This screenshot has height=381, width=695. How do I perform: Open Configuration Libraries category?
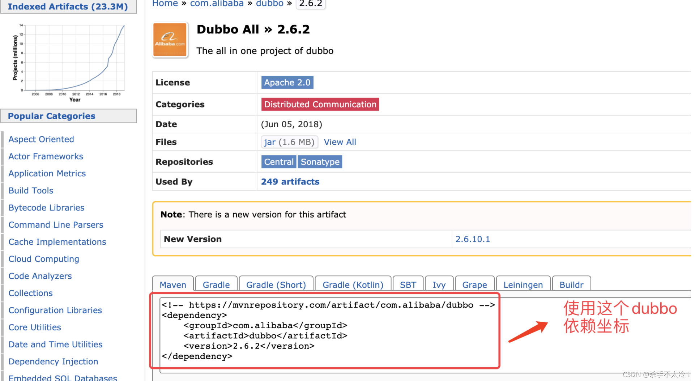pos(55,310)
